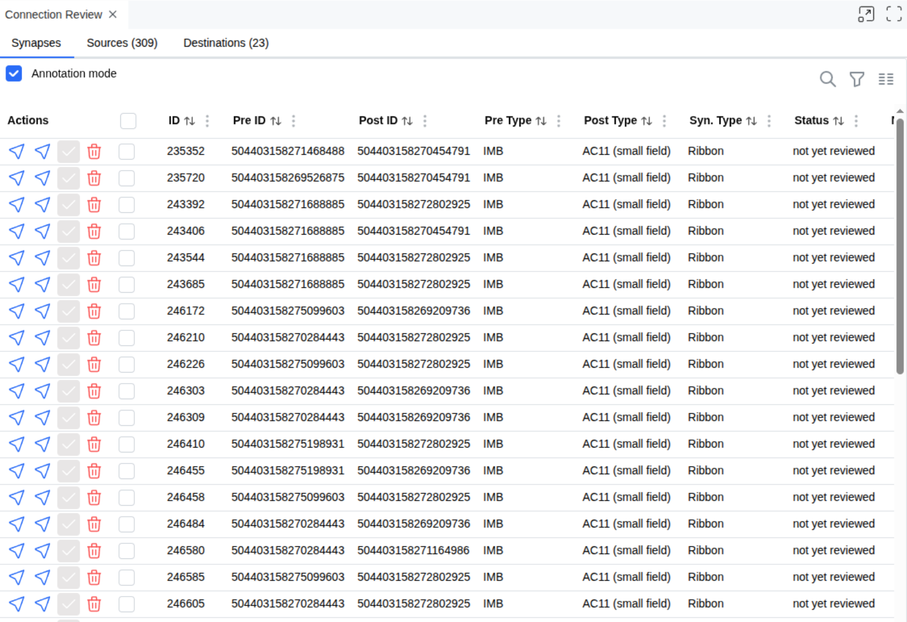Delete synapse 246585 with trash icon

(x=94, y=577)
